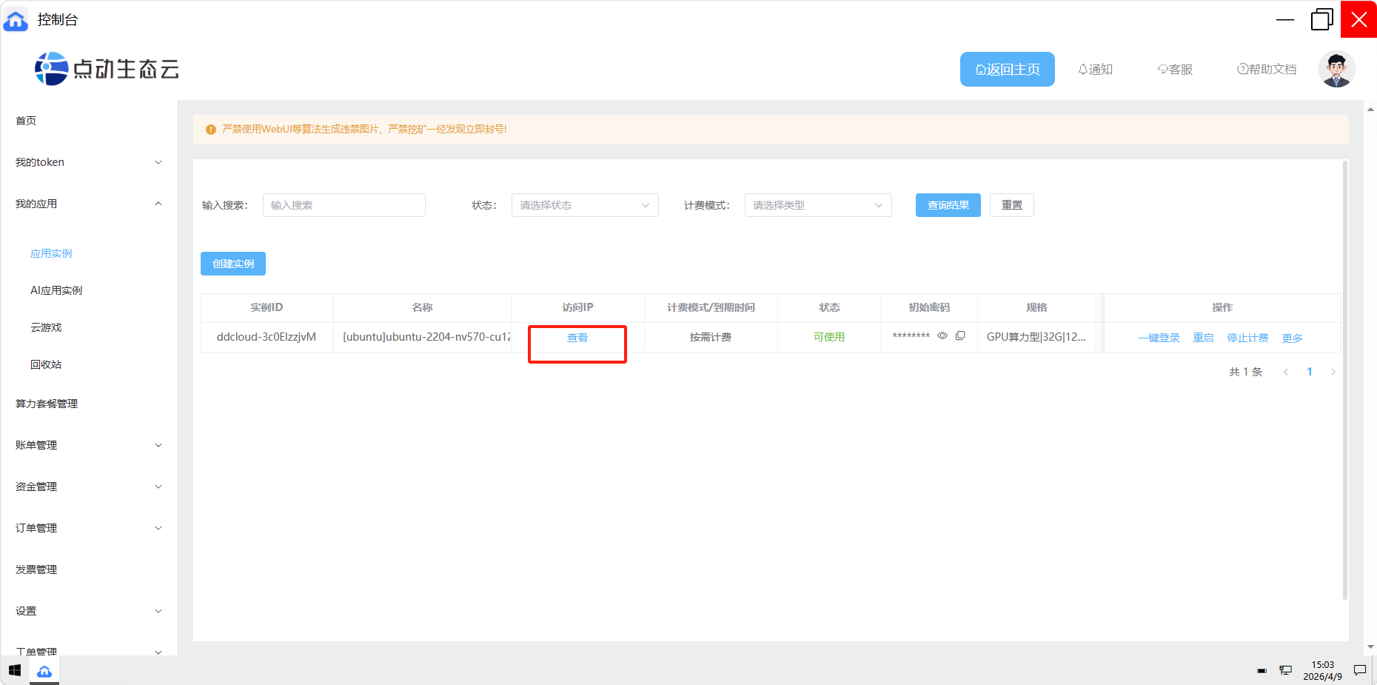Viewport: 1377px width, 685px height.
Task: Open the 状态 status dropdown
Action: pyautogui.click(x=584, y=205)
